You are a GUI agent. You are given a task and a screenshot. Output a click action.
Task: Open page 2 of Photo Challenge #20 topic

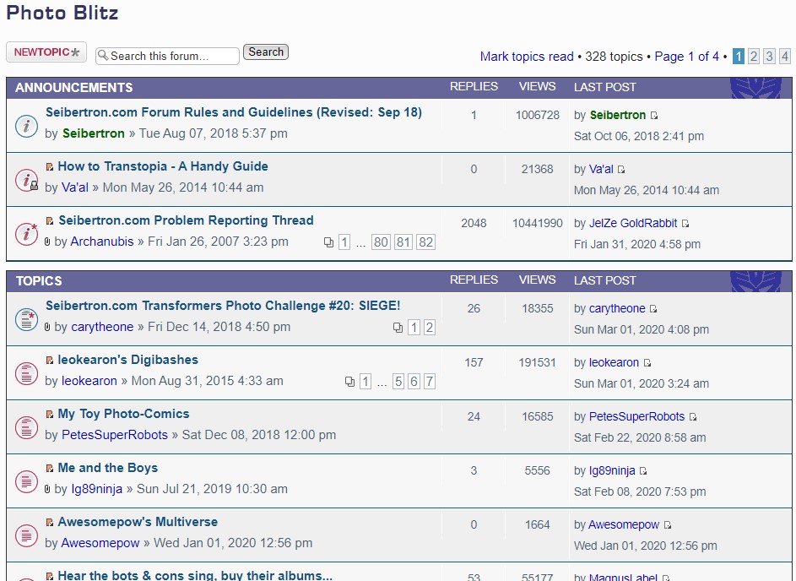430,328
